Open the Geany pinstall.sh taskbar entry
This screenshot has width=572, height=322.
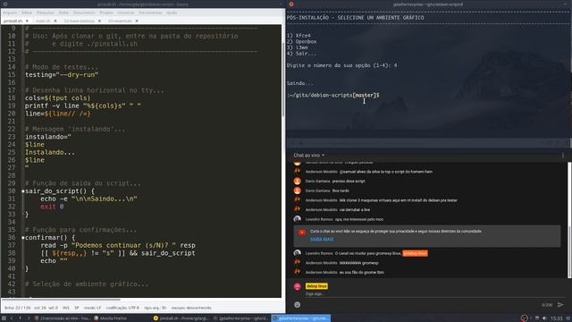pyautogui.click(x=181, y=318)
